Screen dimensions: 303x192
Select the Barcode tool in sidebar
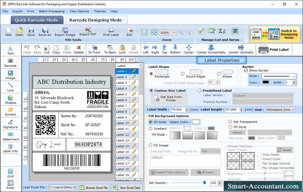pos(10,63)
